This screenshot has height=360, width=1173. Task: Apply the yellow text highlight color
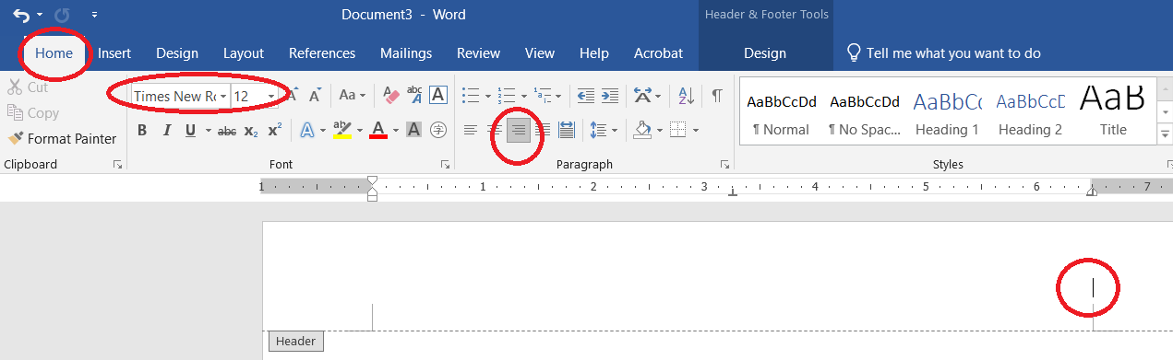tap(342, 131)
